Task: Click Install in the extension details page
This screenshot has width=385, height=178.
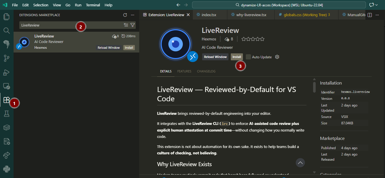Action: coord(237,57)
